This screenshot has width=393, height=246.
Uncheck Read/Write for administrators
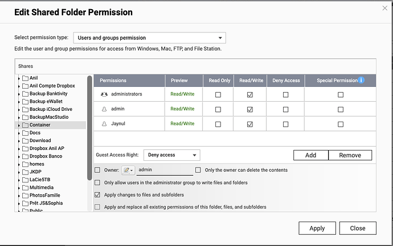pyautogui.click(x=250, y=95)
